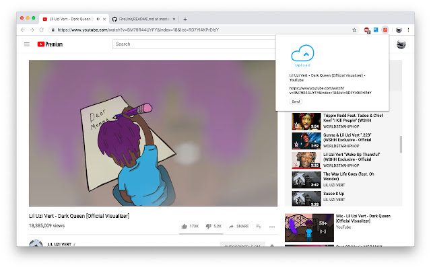The width and height of the screenshot is (431, 269).
Task: Mute tab using the audio icon
Action: click(98, 20)
